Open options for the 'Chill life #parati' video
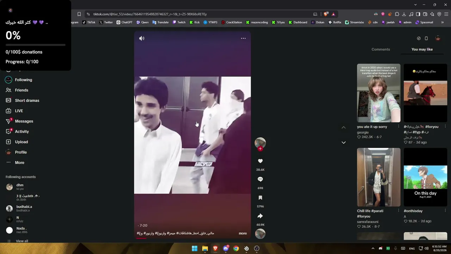 [399, 211]
